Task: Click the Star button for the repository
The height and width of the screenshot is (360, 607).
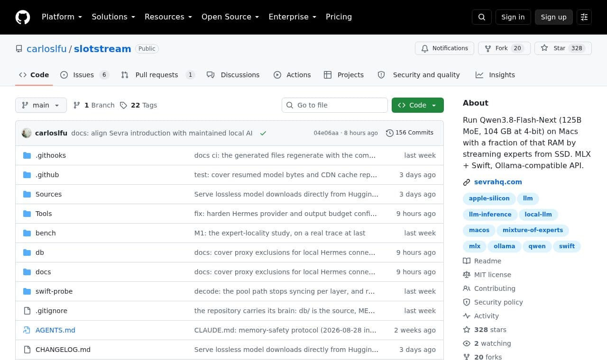Action: click(563, 48)
